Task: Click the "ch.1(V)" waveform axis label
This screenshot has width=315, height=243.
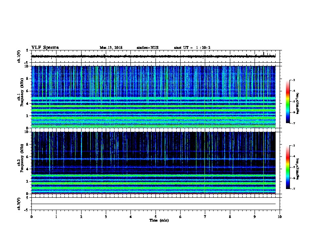Action: click(19, 56)
